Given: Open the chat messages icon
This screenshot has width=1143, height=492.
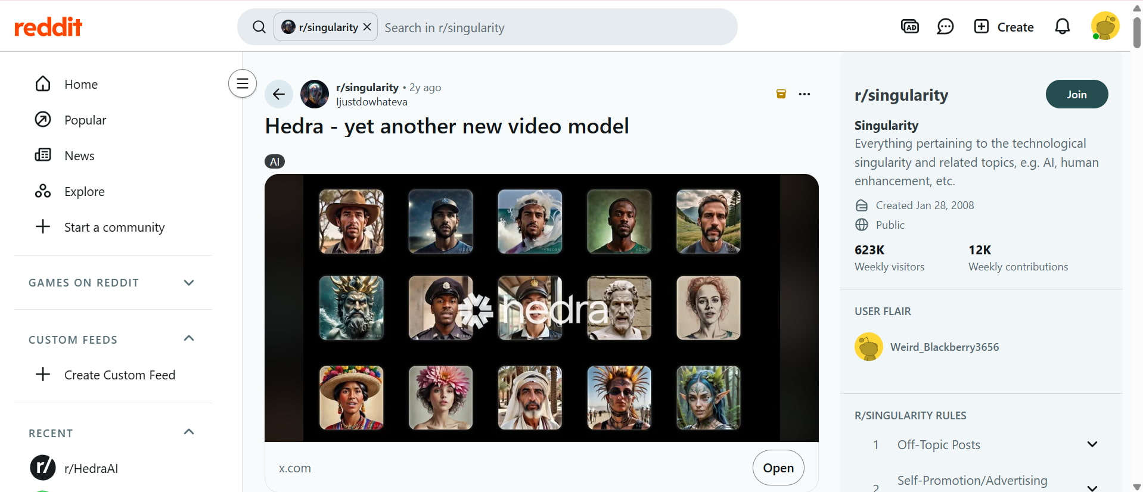Looking at the screenshot, I should (x=945, y=27).
